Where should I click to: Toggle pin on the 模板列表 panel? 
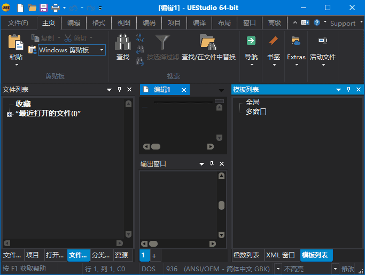tap(348, 90)
